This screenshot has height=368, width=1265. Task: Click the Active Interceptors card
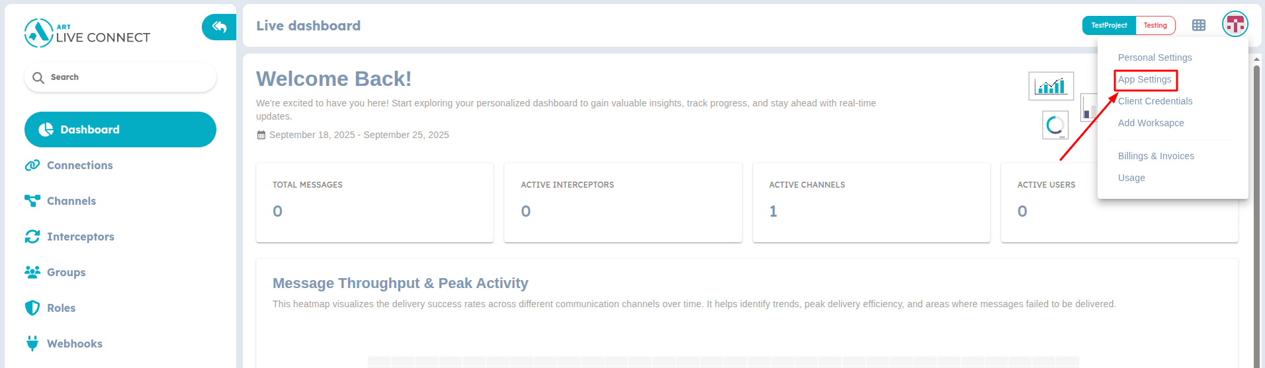(x=623, y=203)
